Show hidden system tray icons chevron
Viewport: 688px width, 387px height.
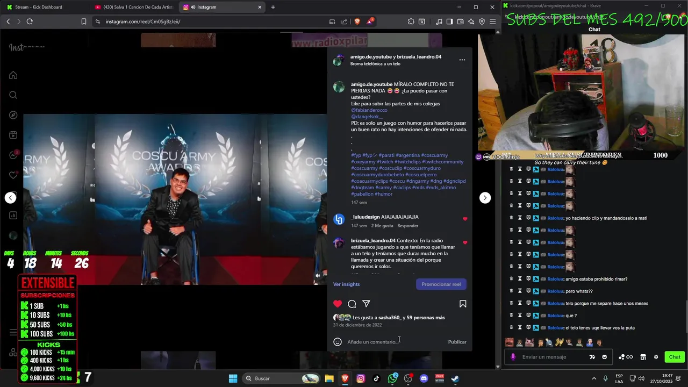pos(594,378)
